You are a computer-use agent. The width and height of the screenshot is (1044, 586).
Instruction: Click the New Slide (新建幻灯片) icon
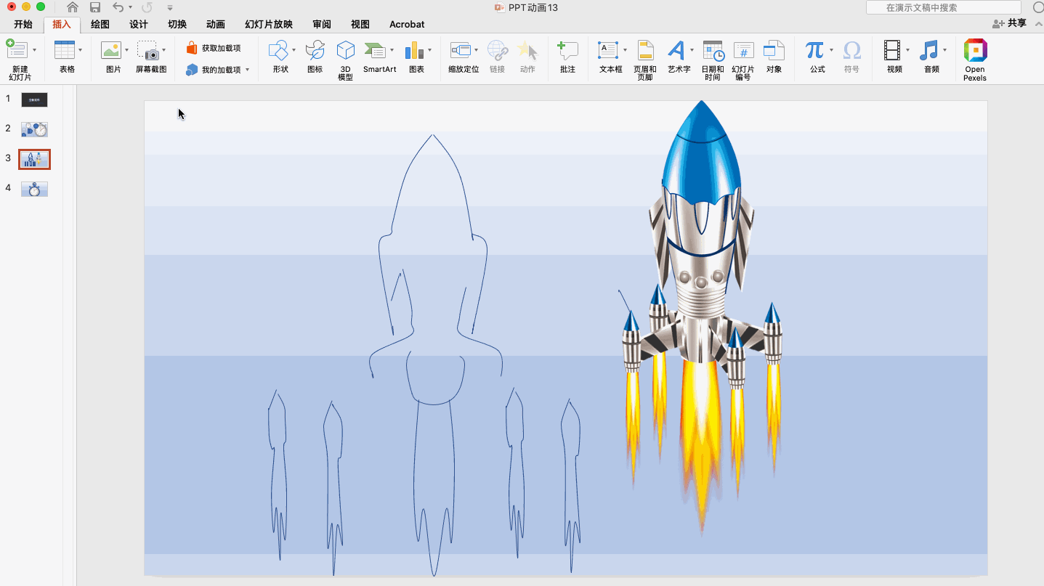coord(16,50)
